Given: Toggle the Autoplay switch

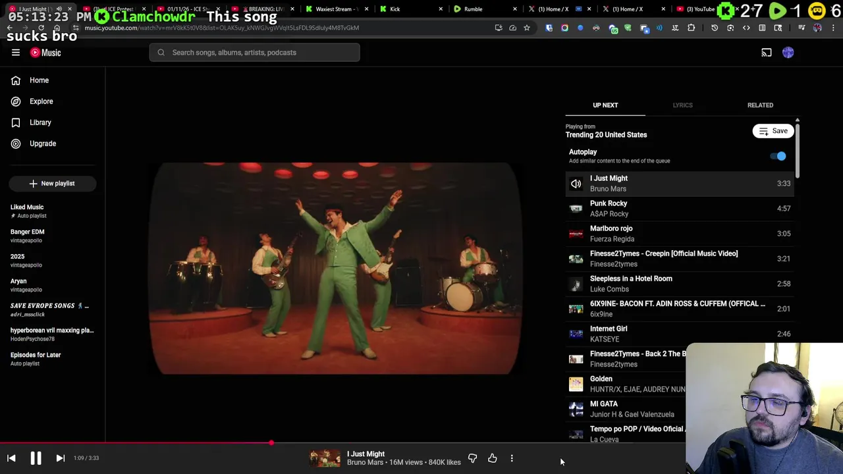Looking at the screenshot, I should (778, 156).
